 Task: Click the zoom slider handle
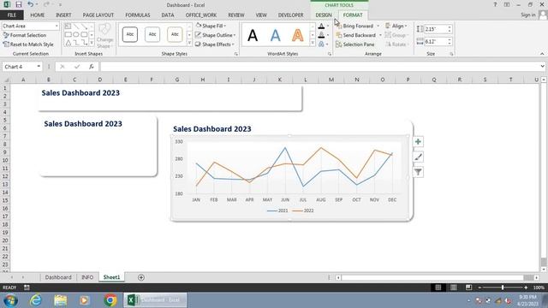click(503, 287)
